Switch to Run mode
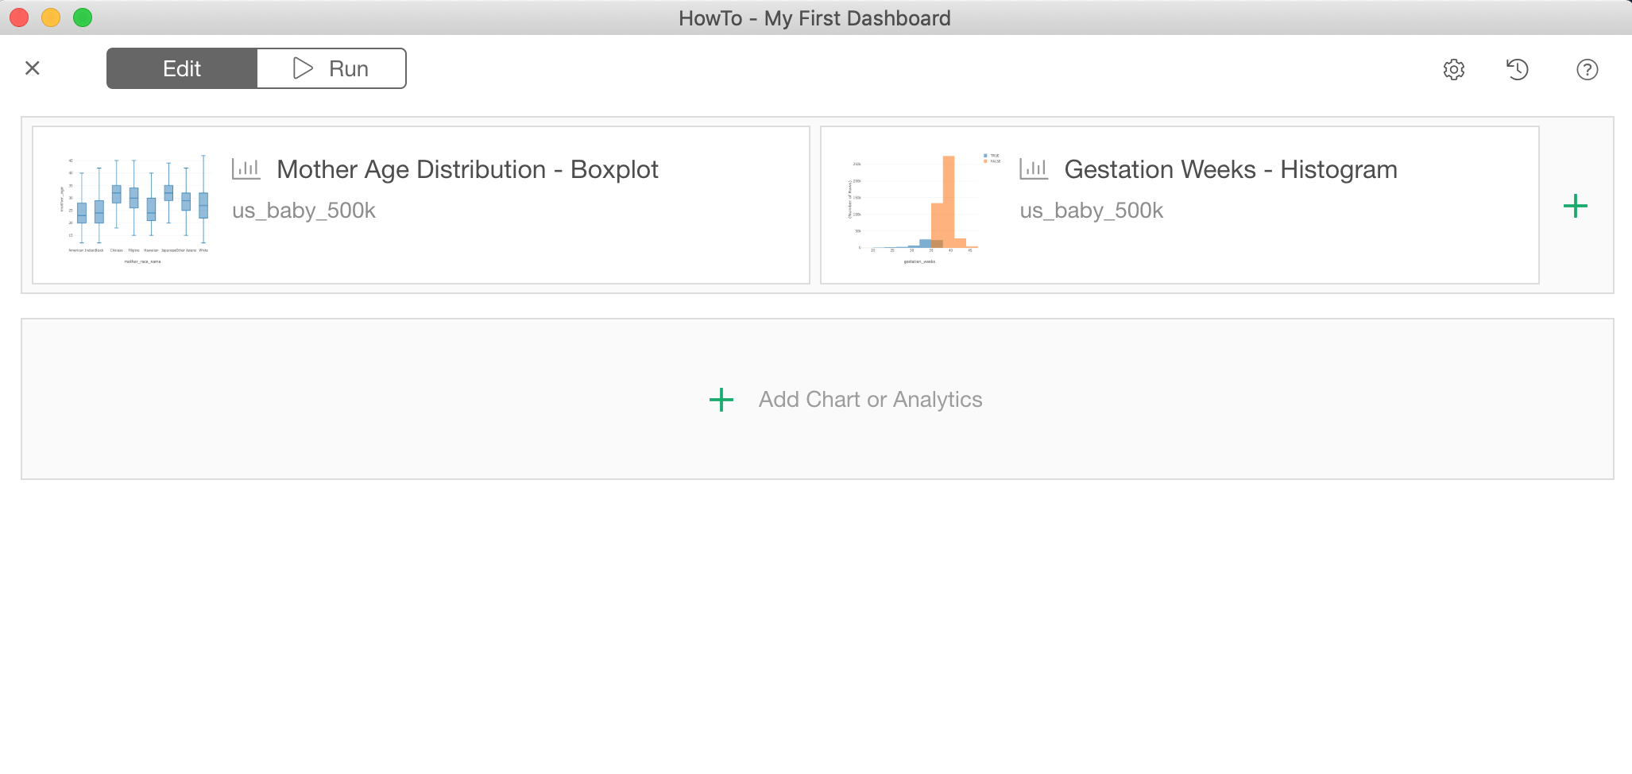Screen dimensions: 1632x774 tap(331, 68)
